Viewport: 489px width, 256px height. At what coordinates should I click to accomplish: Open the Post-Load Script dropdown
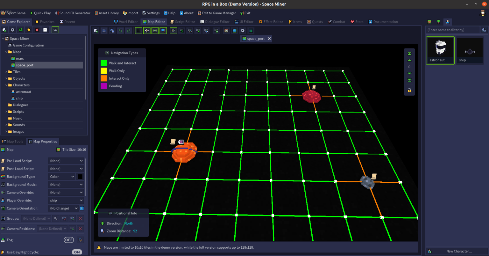tap(66, 169)
